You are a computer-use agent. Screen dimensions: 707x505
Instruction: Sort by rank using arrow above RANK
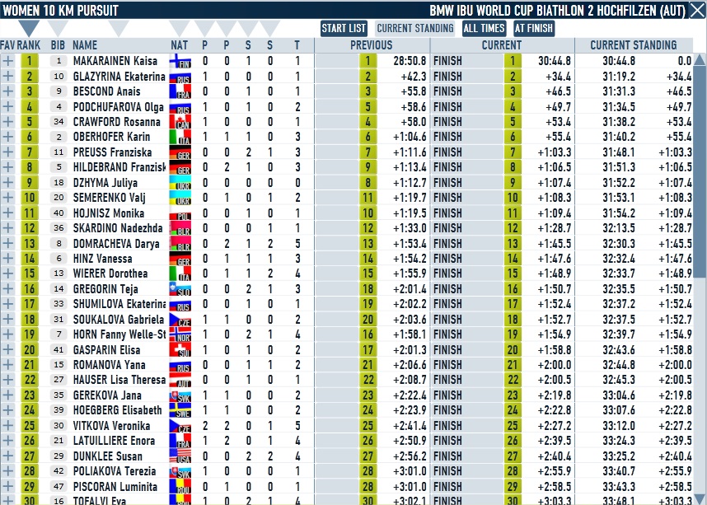[x=29, y=28]
